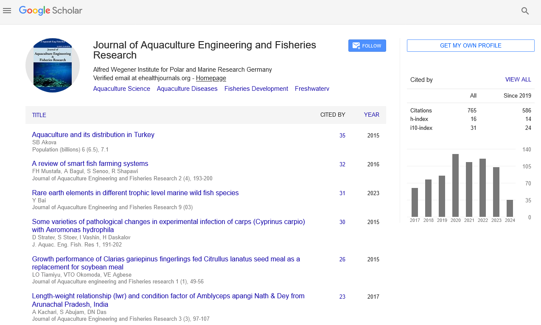The image size is (541, 325).
Task: Click the all-time h-index value 16
Action: click(474, 119)
